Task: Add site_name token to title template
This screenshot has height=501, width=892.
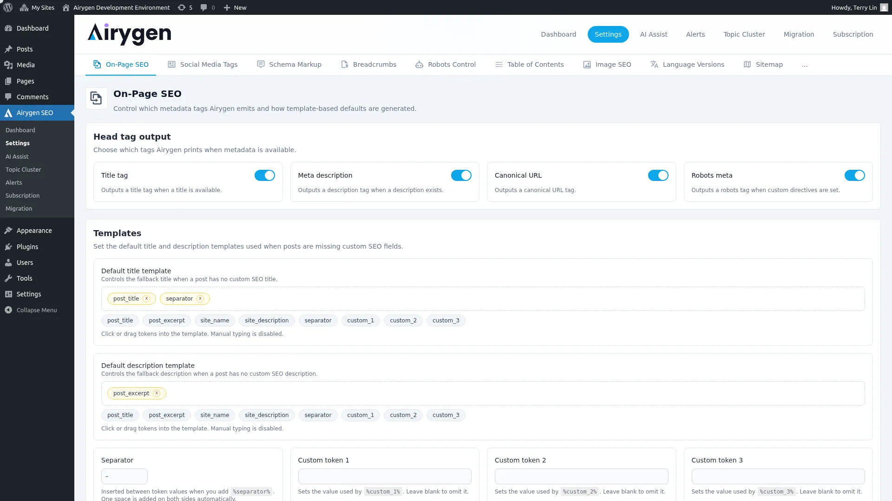Action: tap(215, 321)
